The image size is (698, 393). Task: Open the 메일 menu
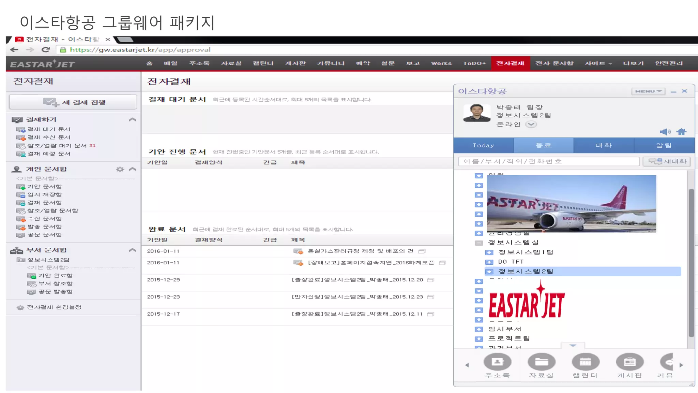pyautogui.click(x=171, y=63)
